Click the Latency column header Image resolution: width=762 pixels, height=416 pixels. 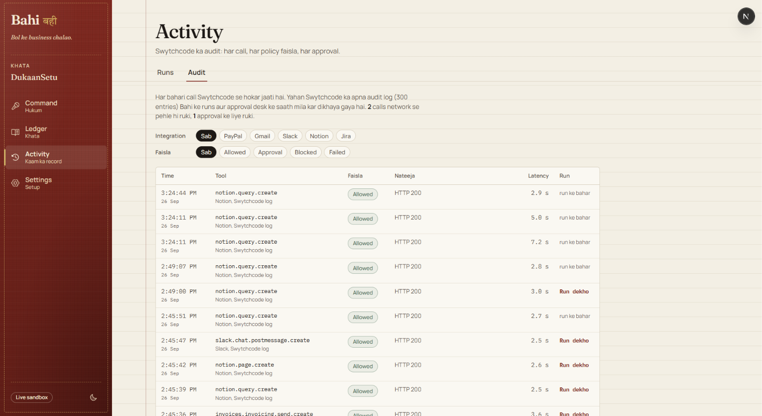[x=538, y=176]
